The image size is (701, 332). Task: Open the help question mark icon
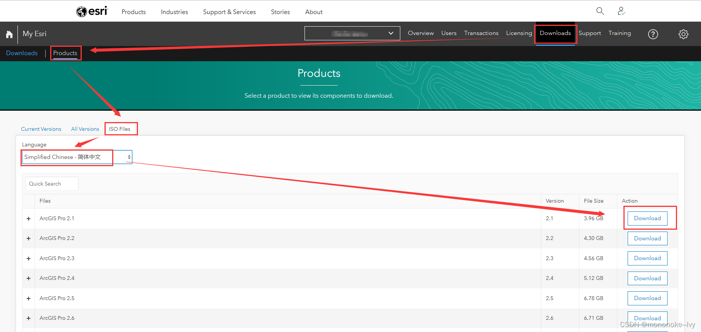tap(653, 34)
